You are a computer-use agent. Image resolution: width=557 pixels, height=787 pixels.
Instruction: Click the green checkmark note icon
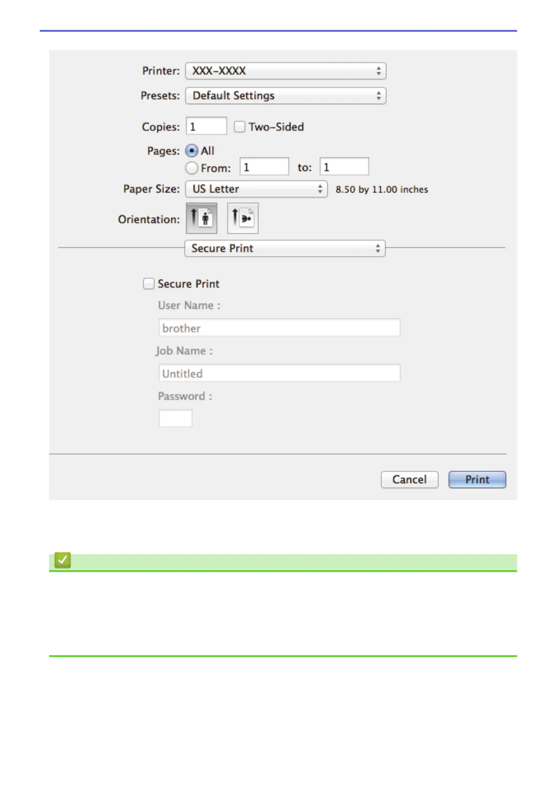coord(63,560)
